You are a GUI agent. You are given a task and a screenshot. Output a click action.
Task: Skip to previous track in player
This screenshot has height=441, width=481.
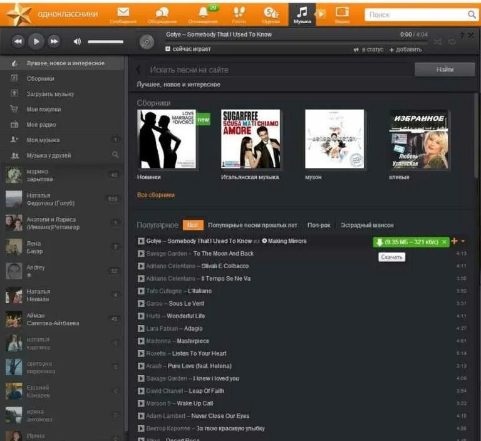coord(18,41)
